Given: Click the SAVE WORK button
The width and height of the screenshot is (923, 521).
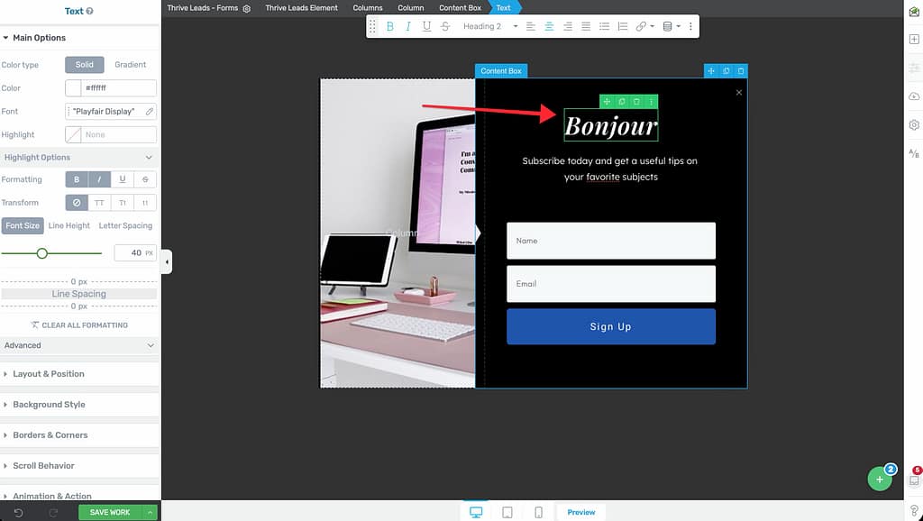Looking at the screenshot, I should click(x=110, y=512).
